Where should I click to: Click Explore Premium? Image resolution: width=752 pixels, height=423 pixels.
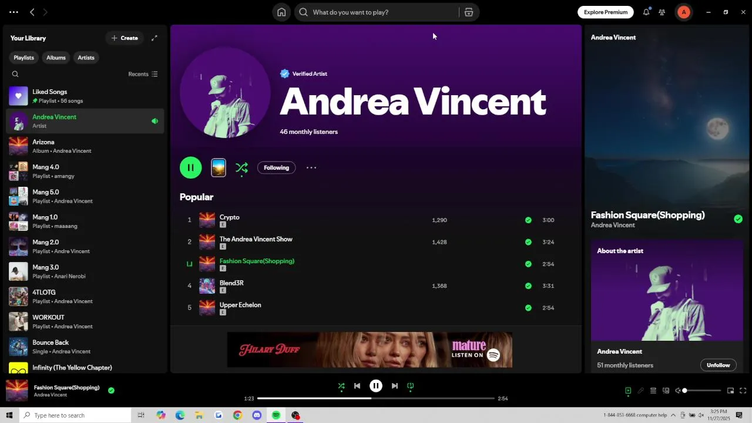coord(605,12)
